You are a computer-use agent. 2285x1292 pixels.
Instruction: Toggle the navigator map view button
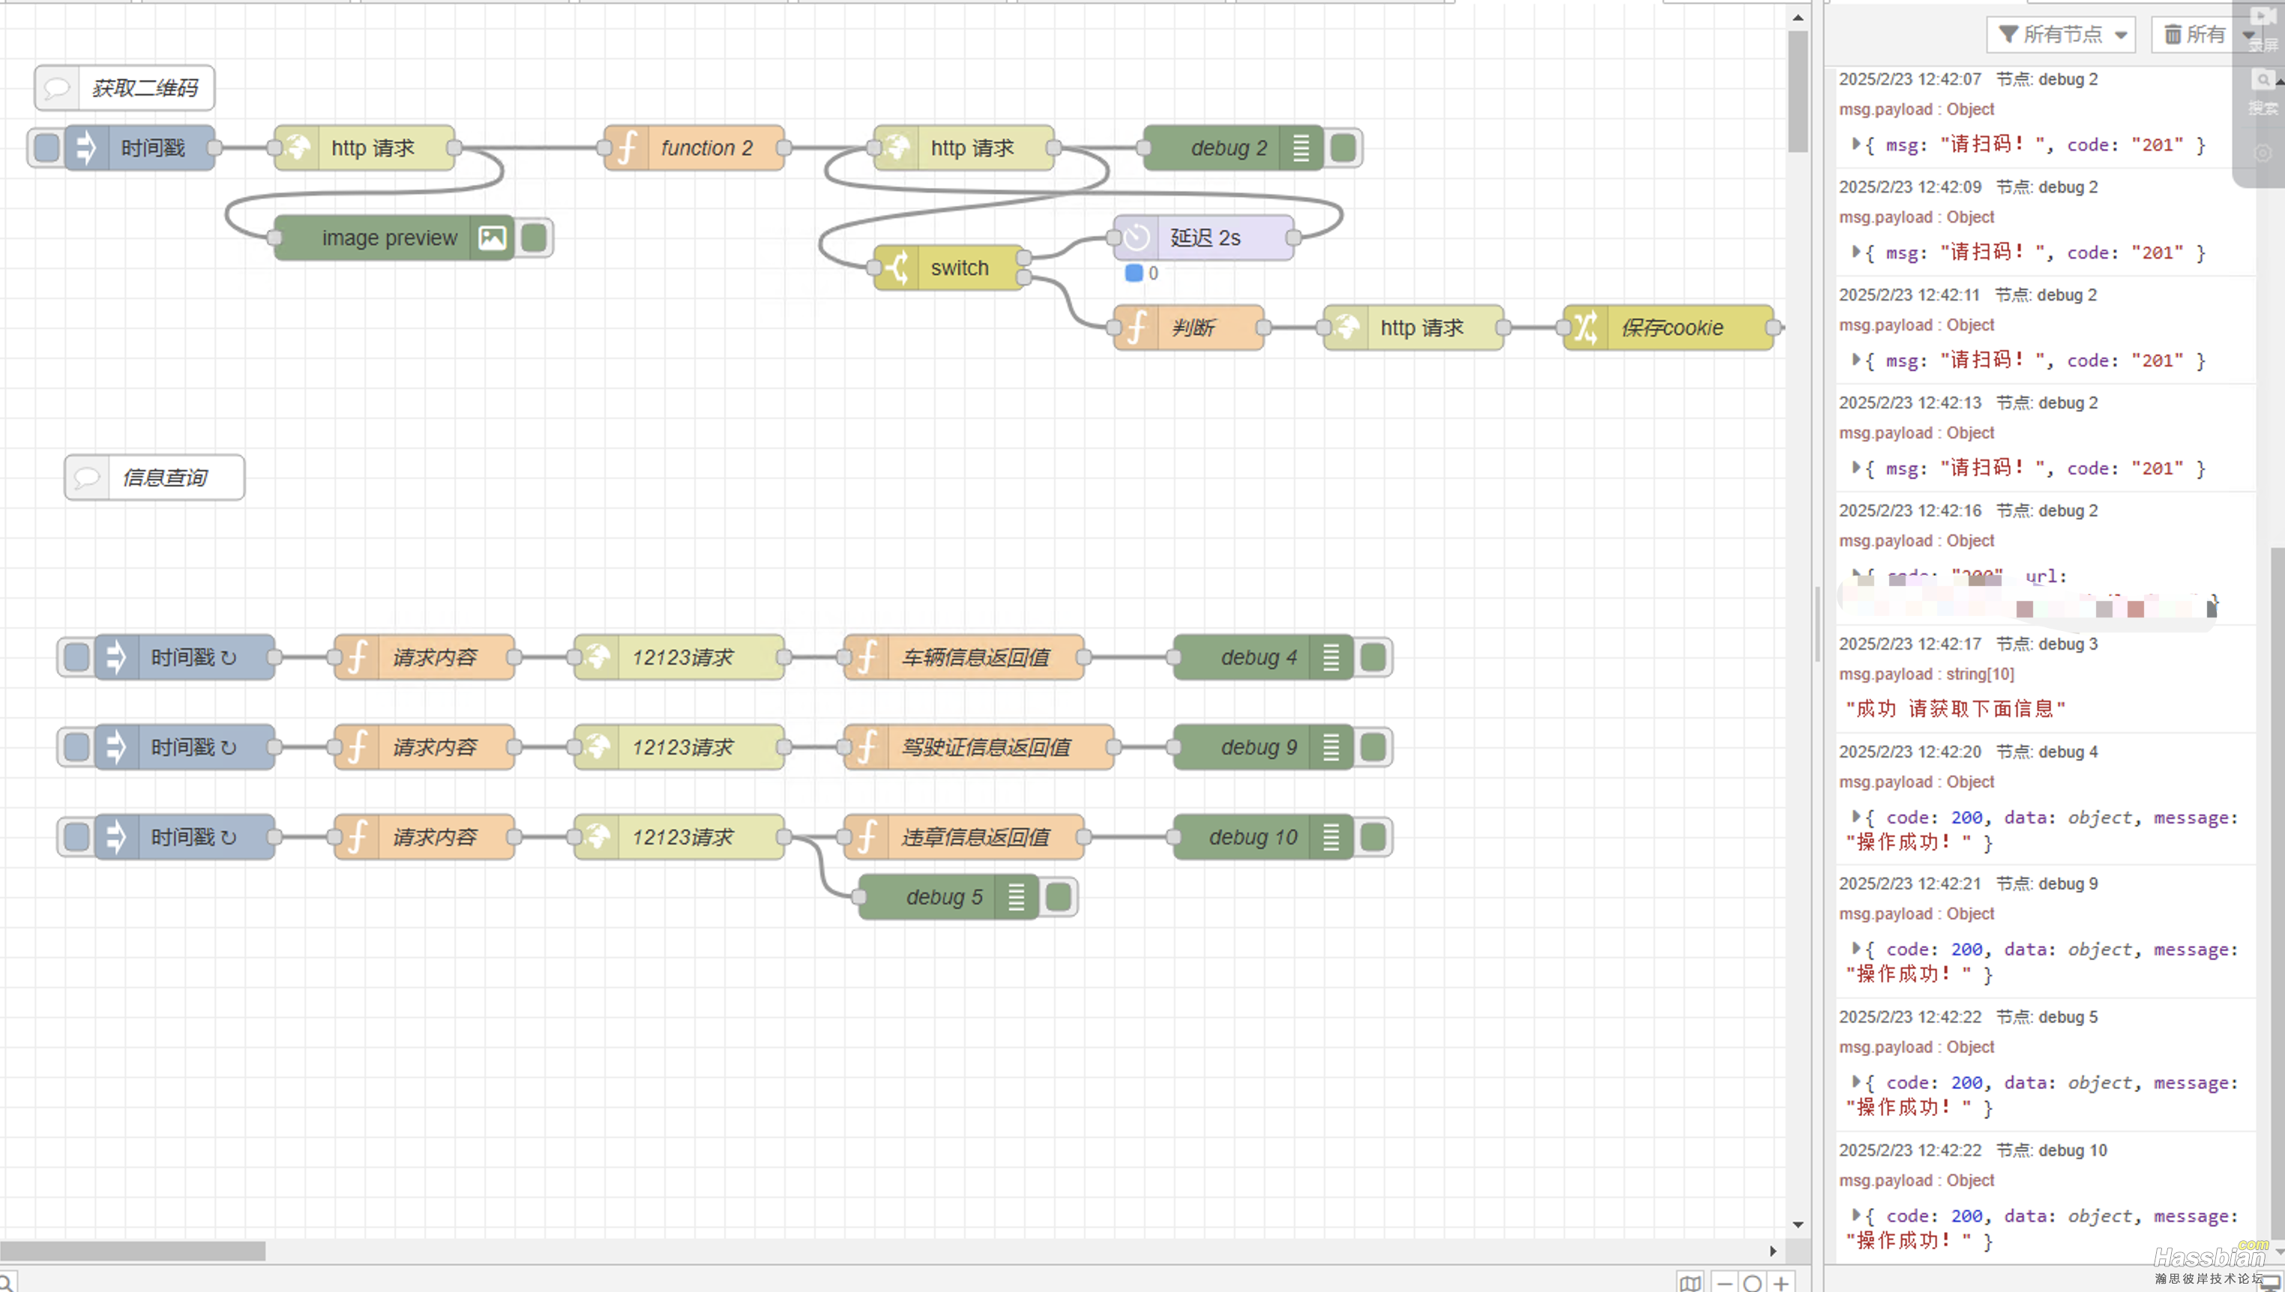click(x=1691, y=1283)
